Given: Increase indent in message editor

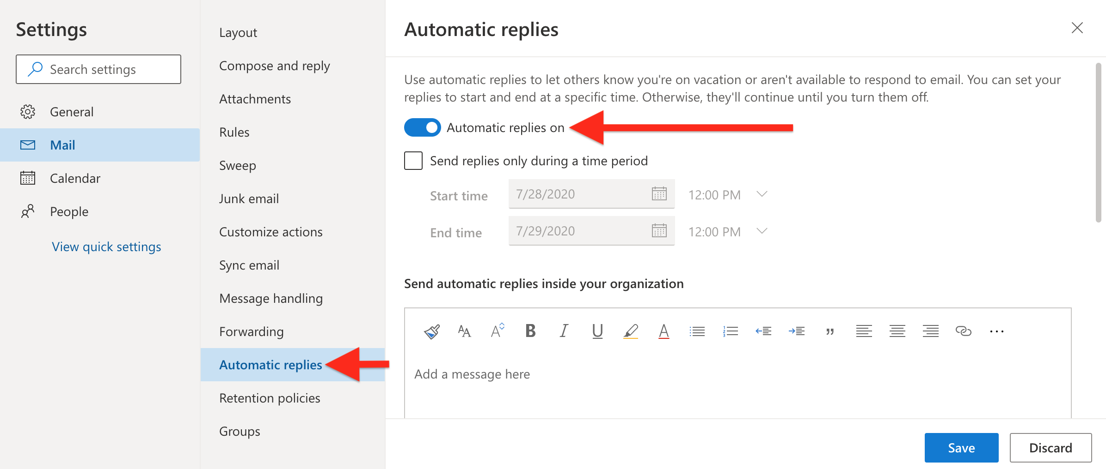Looking at the screenshot, I should point(797,331).
